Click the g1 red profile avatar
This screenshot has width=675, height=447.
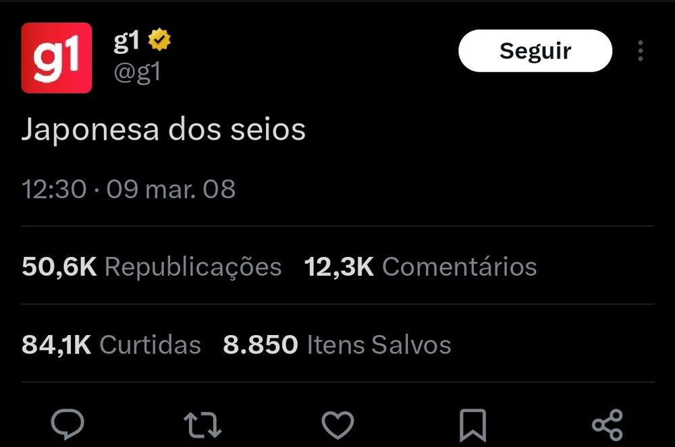(x=57, y=58)
